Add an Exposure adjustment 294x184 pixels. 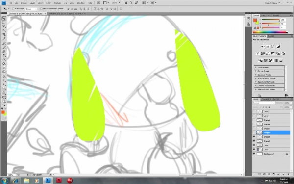pyautogui.click(x=278, y=47)
